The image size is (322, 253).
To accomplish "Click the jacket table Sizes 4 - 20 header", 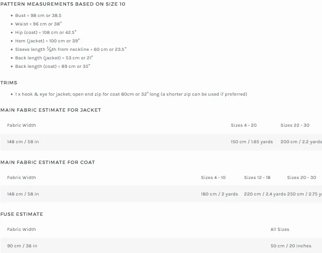I will [x=244, y=125].
